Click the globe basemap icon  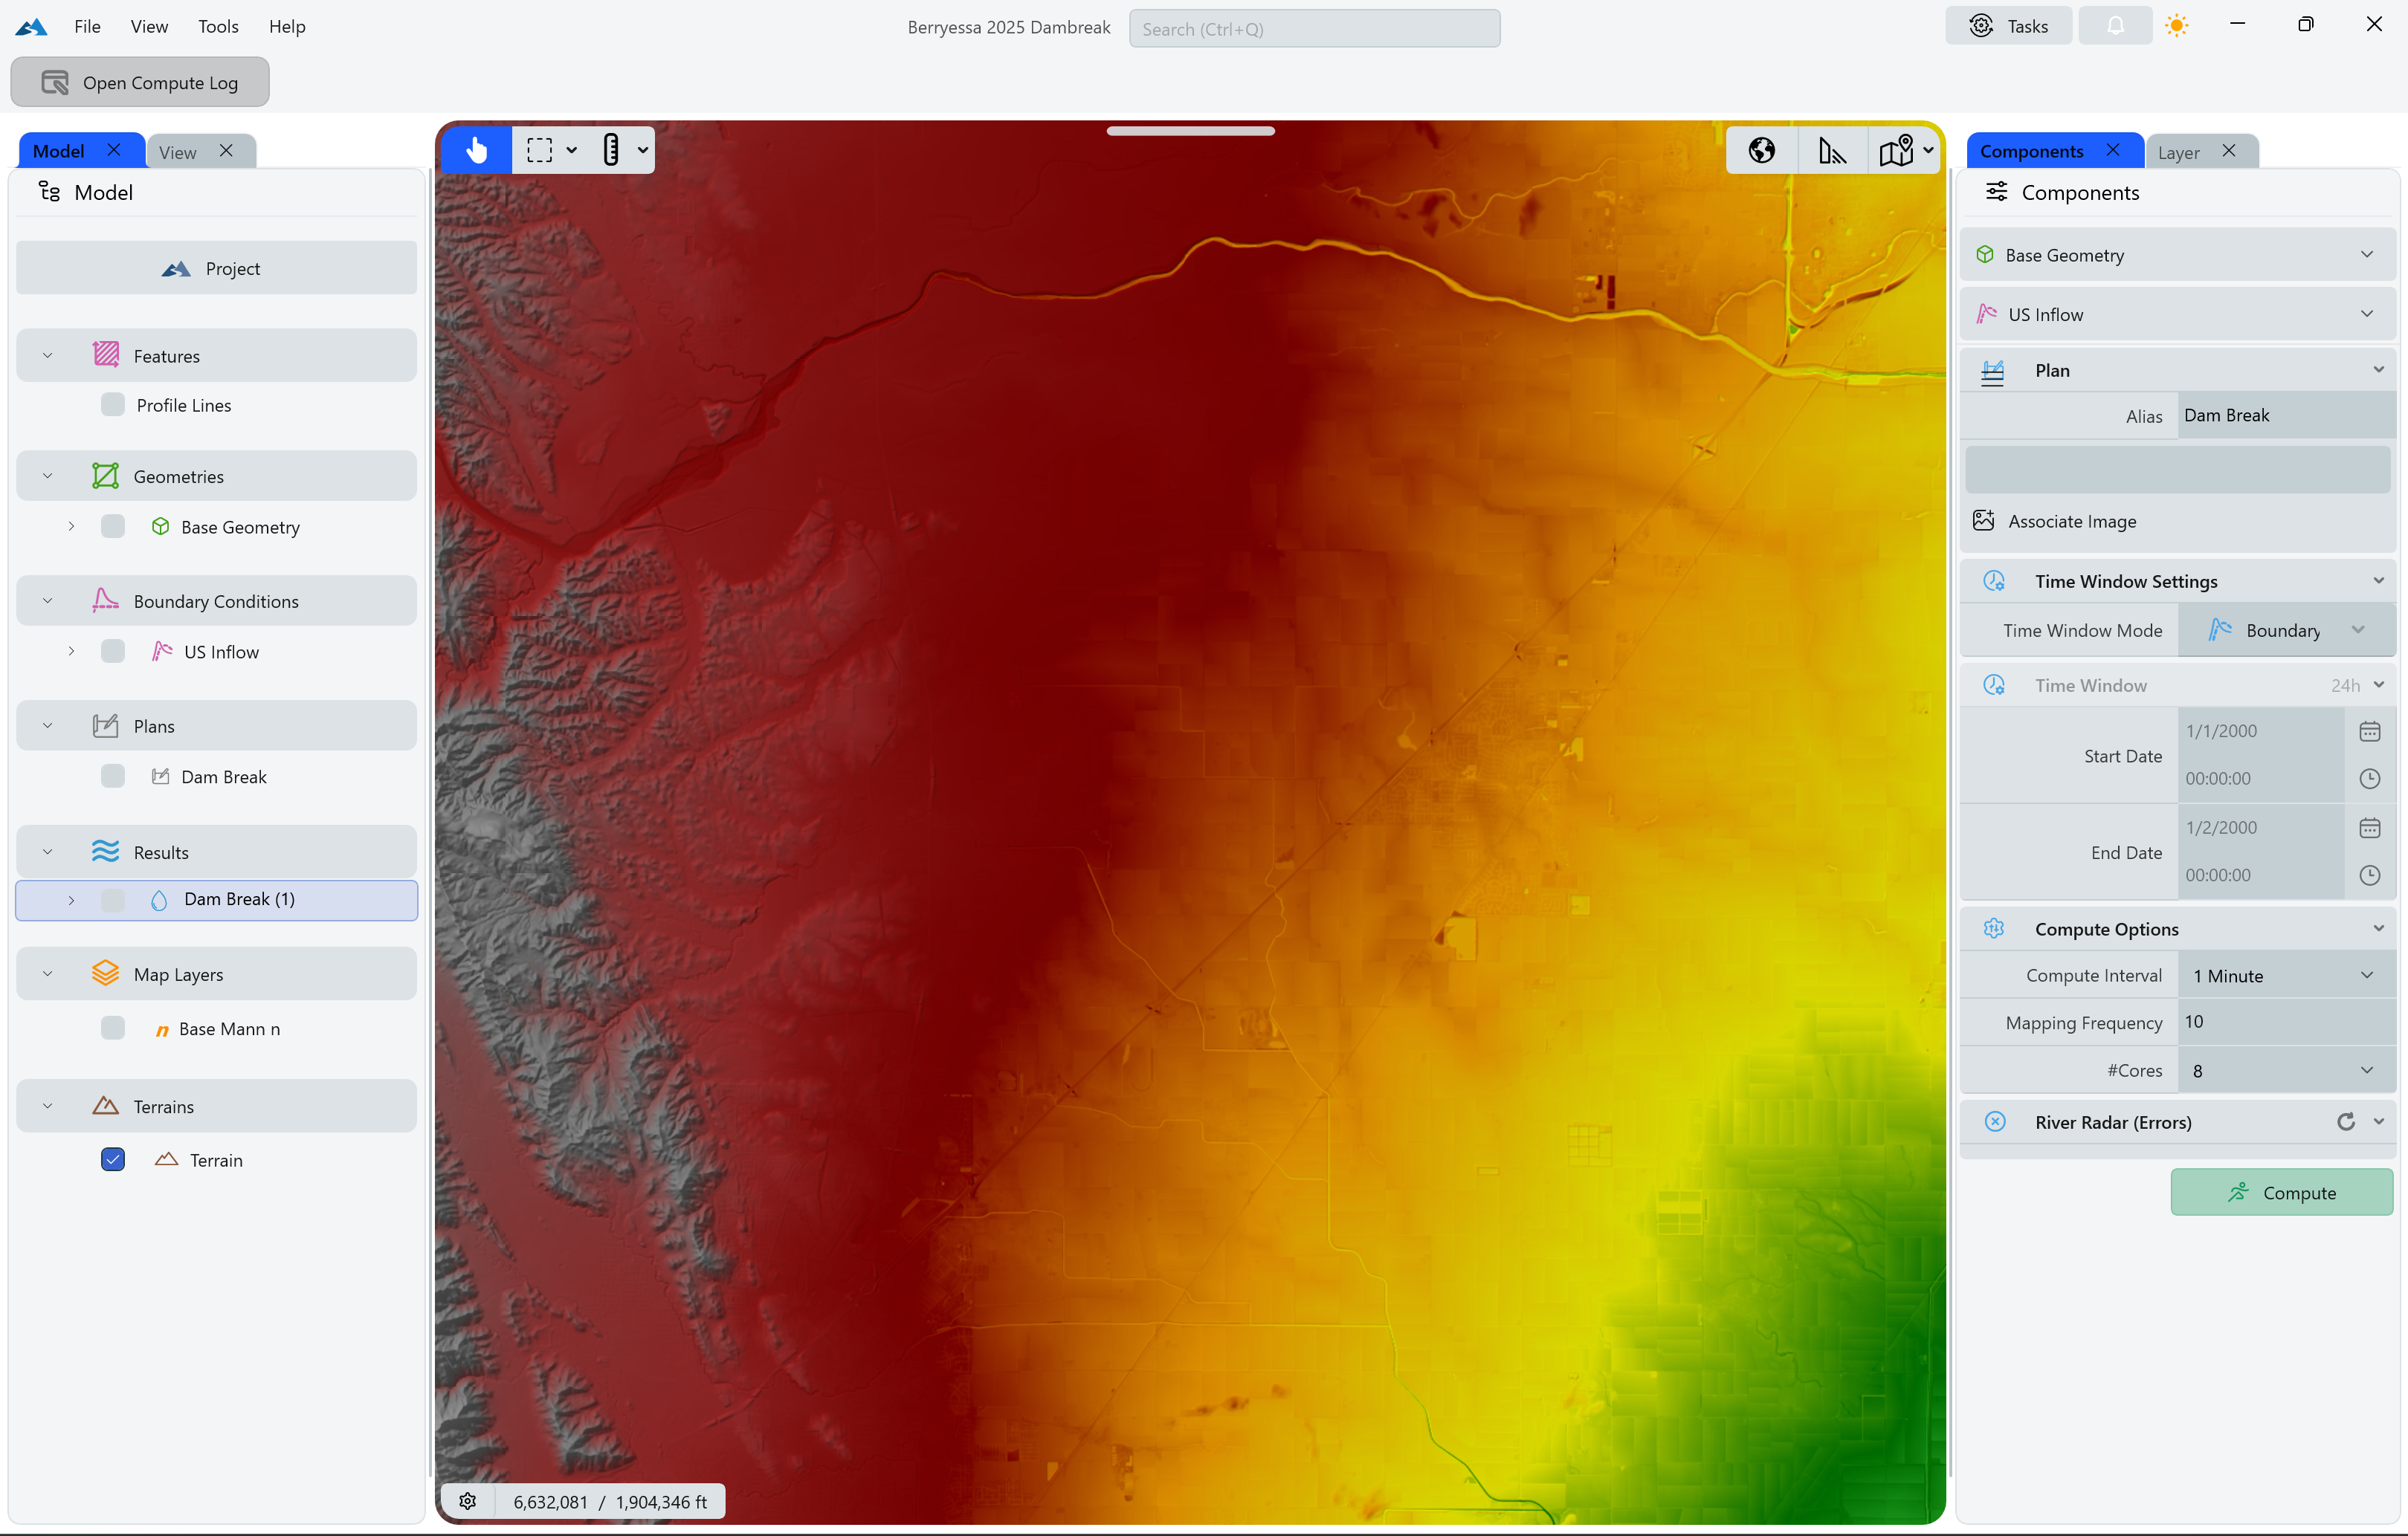[x=1761, y=150]
